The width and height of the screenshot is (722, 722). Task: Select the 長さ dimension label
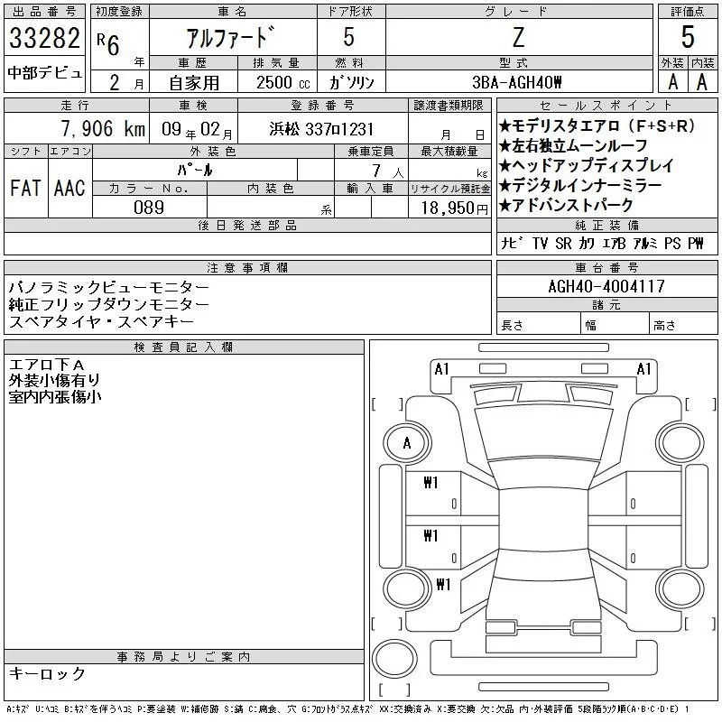pos(512,326)
